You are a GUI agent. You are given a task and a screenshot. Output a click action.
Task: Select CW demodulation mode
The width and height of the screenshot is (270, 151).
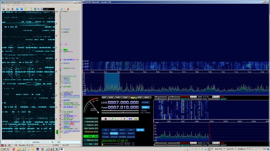tap(141, 98)
